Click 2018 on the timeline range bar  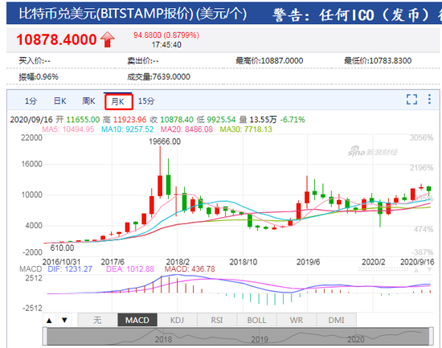[x=163, y=339]
